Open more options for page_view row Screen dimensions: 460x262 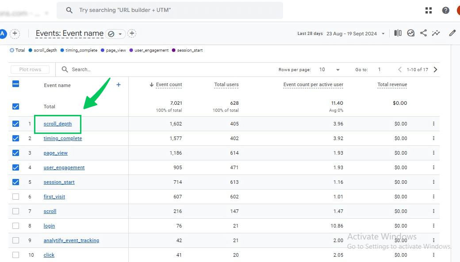(x=433, y=153)
